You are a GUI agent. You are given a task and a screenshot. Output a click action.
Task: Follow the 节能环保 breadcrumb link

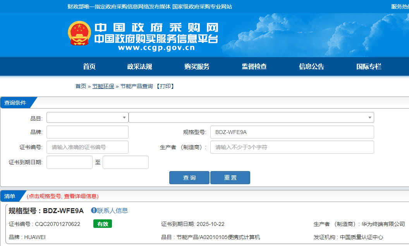click(x=103, y=86)
